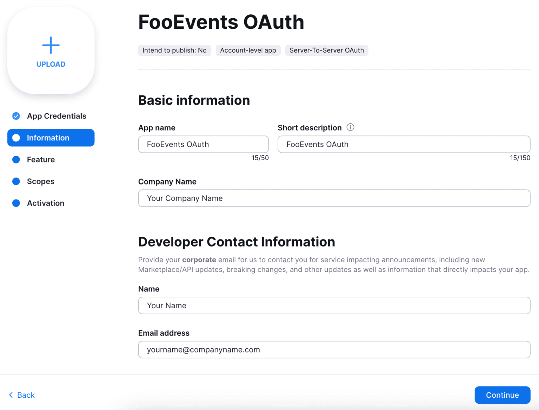Click the info tooltip beside Short description
Screen dimensions: 539x410
350,127
